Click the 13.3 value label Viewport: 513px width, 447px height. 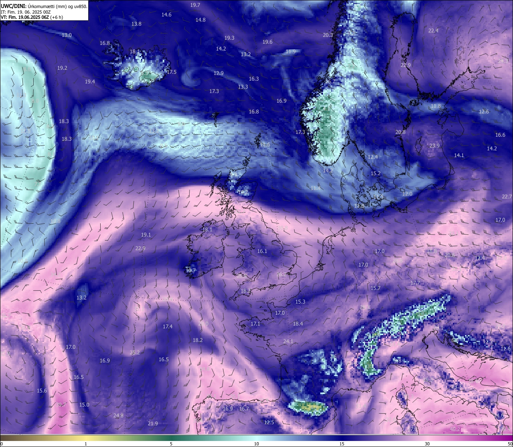coord(243,87)
